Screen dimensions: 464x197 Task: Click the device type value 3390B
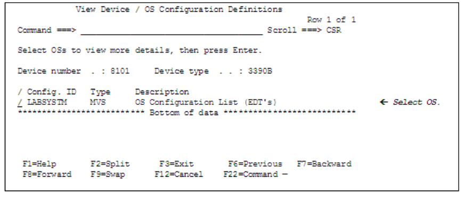point(260,71)
